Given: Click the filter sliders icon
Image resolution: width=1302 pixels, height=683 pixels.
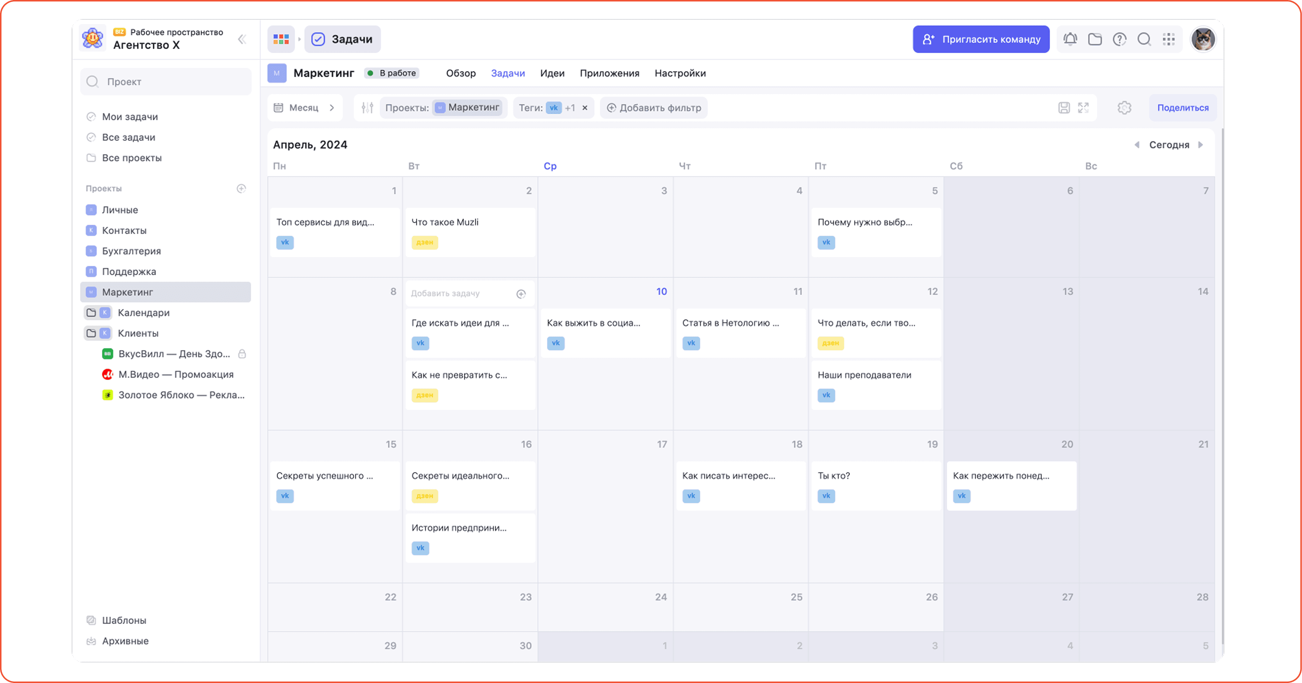Looking at the screenshot, I should 367,108.
